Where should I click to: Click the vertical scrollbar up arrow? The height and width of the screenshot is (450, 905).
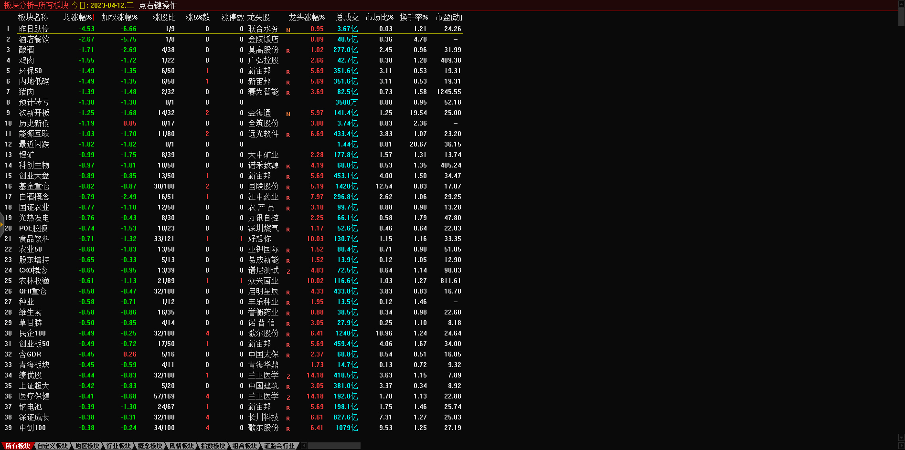point(901,3)
